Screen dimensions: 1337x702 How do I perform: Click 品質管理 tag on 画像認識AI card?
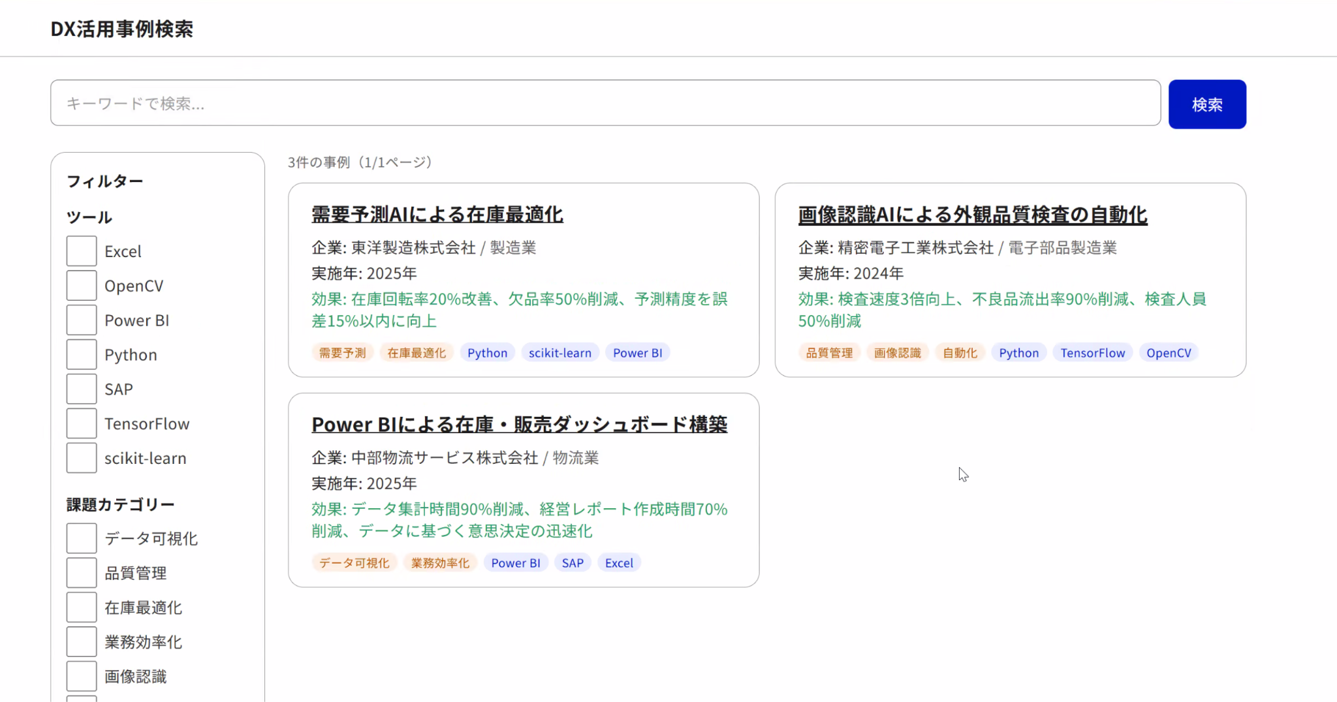pos(829,353)
